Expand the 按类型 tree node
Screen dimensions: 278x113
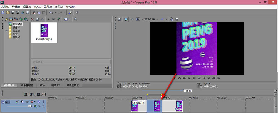[x=6, y=31]
